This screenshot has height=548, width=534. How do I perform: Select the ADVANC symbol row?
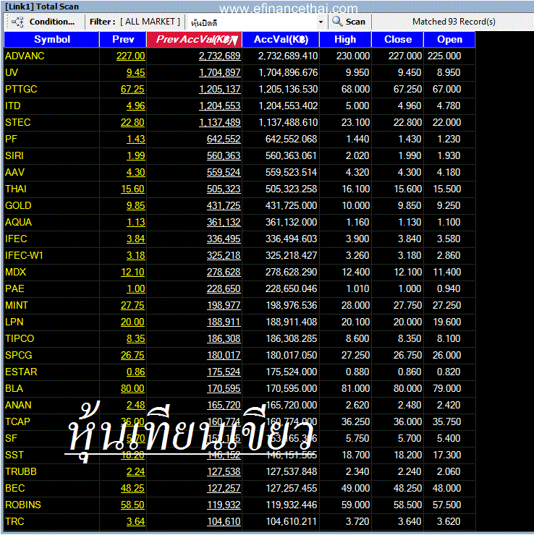pyautogui.click(x=240, y=56)
